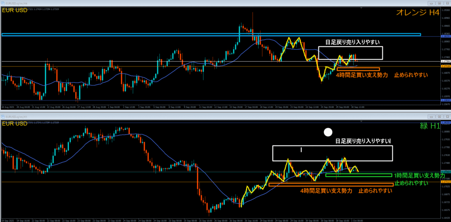Restore the EURUSD H1 chart window
This screenshot has width=451, height=222.
click(x=439, y=116)
